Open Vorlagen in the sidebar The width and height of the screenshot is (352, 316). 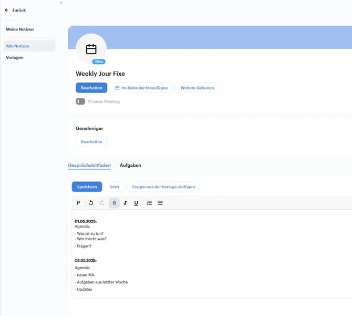[x=15, y=57]
